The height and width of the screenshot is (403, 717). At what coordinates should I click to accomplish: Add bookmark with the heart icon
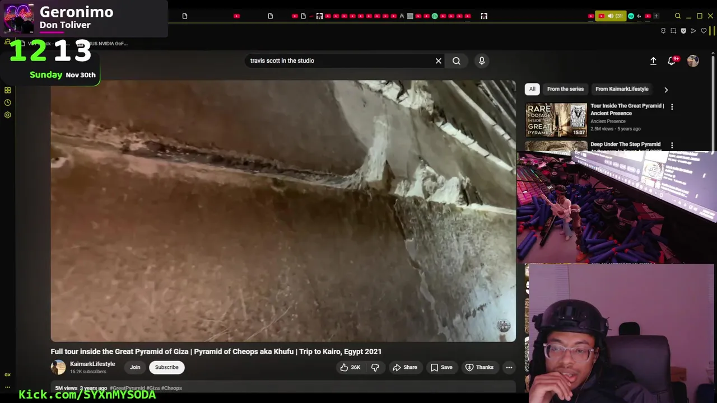click(703, 31)
